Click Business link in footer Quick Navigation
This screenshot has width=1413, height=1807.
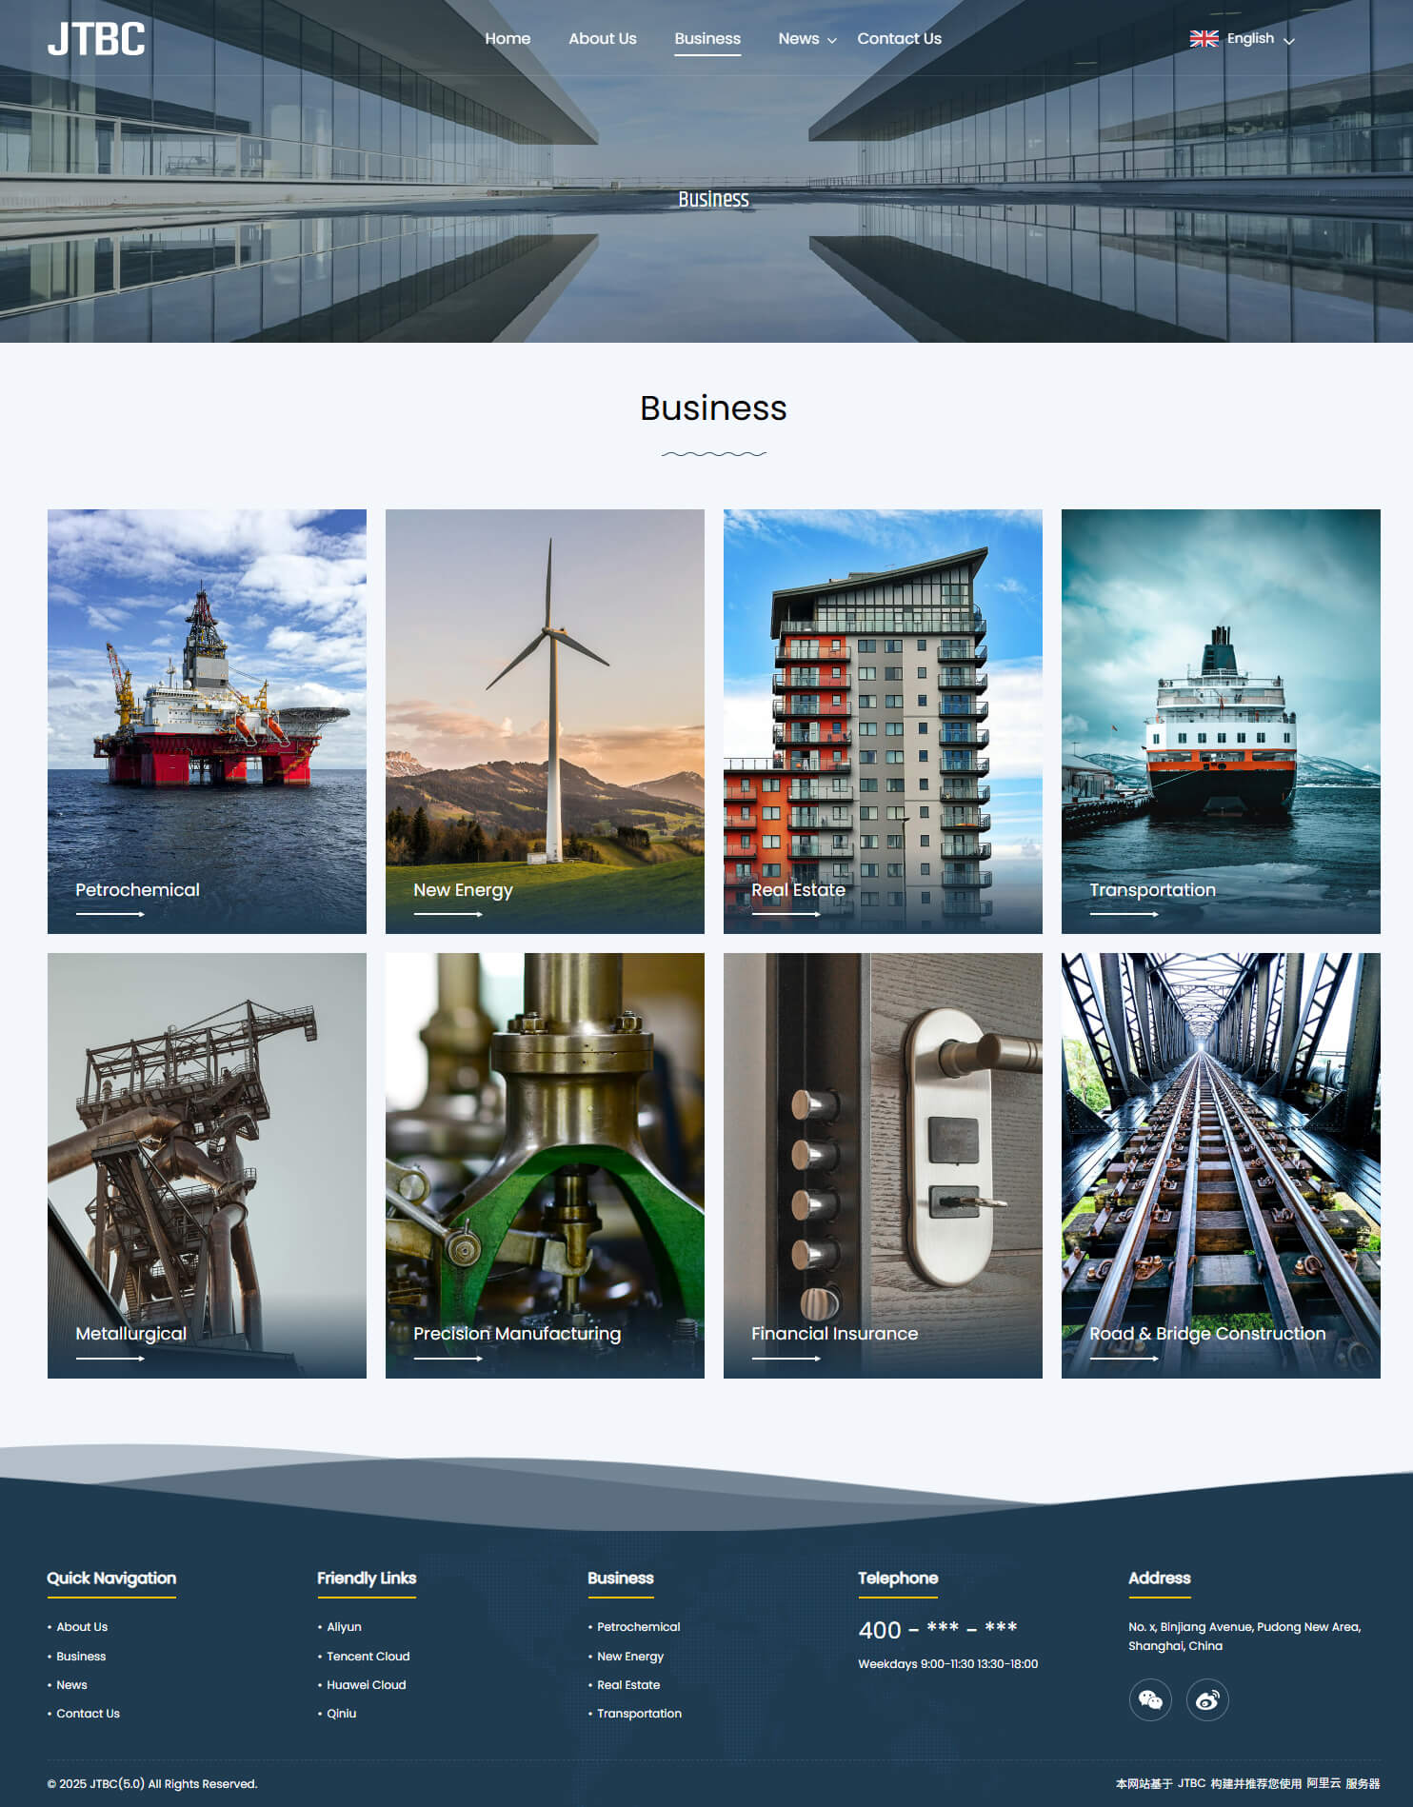[x=81, y=1657]
